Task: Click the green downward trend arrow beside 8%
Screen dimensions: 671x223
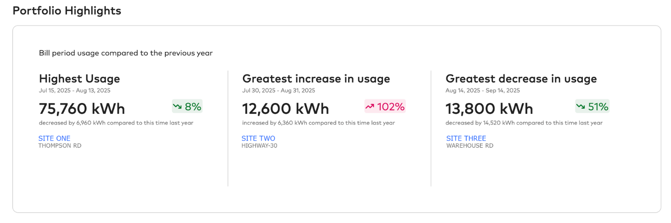Action: click(178, 107)
